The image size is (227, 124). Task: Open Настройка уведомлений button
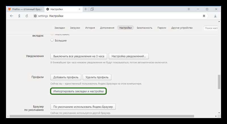coord(129,56)
